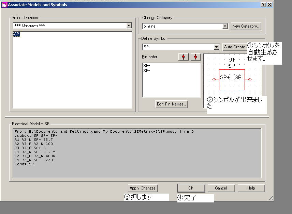This screenshot has width=292, height=214.
Task: Select the SP device in the list
Action: [17, 34]
